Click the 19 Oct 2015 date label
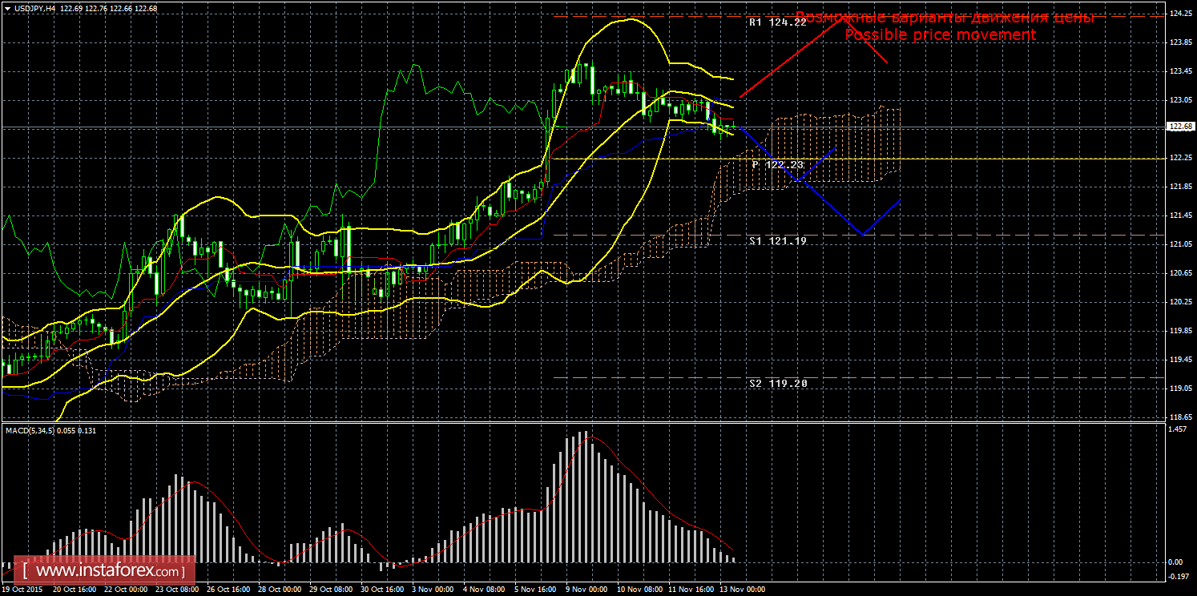This screenshot has height=596, width=1197. (x=22, y=590)
